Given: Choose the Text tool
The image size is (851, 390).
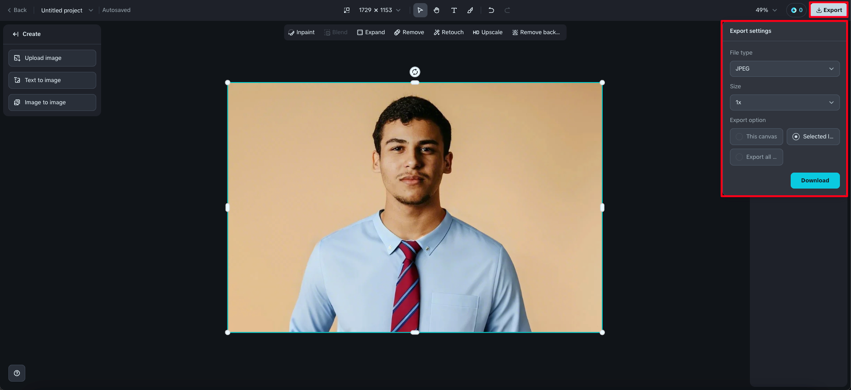Looking at the screenshot, I should tap(454, 10).
